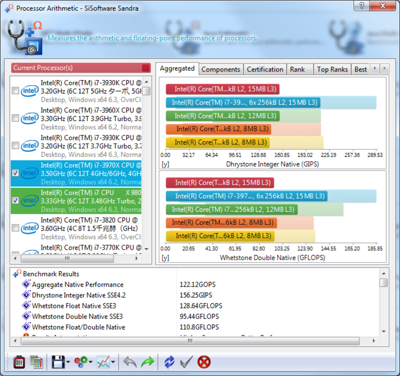This screenshot has height=376, width=400.
Task: Click diamond icon beside Whetstone Float/Double Native
Action: 26,326
